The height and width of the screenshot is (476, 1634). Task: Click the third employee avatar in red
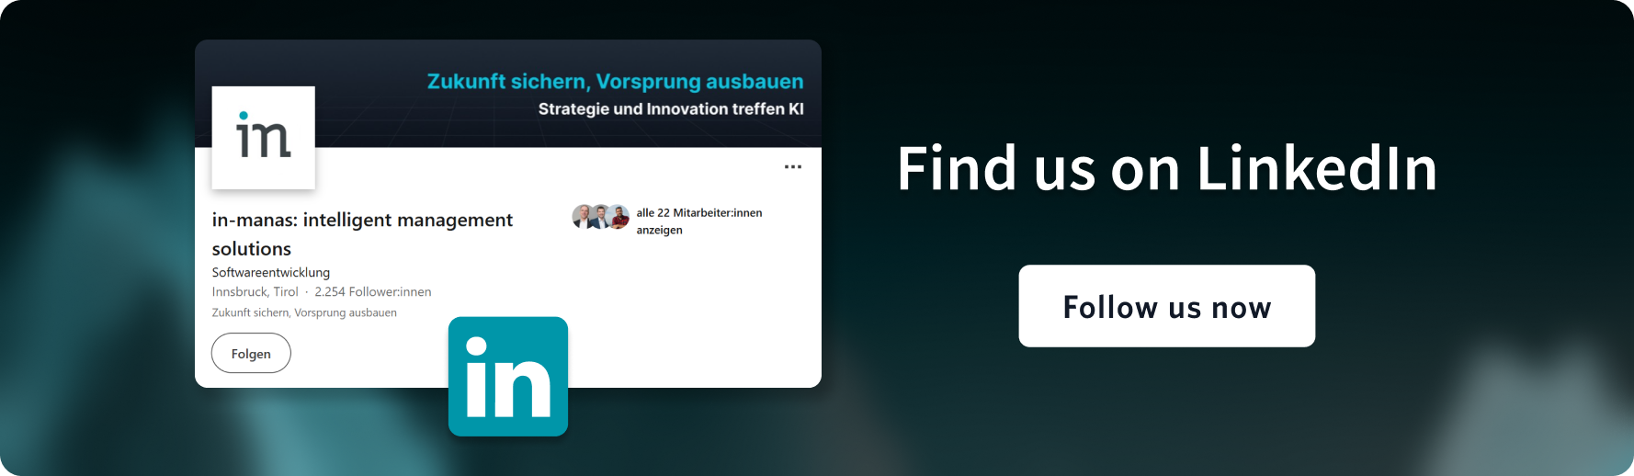(619, 217)
